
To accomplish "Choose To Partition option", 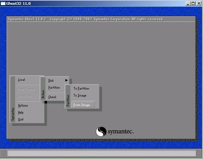I will (81, 89).
